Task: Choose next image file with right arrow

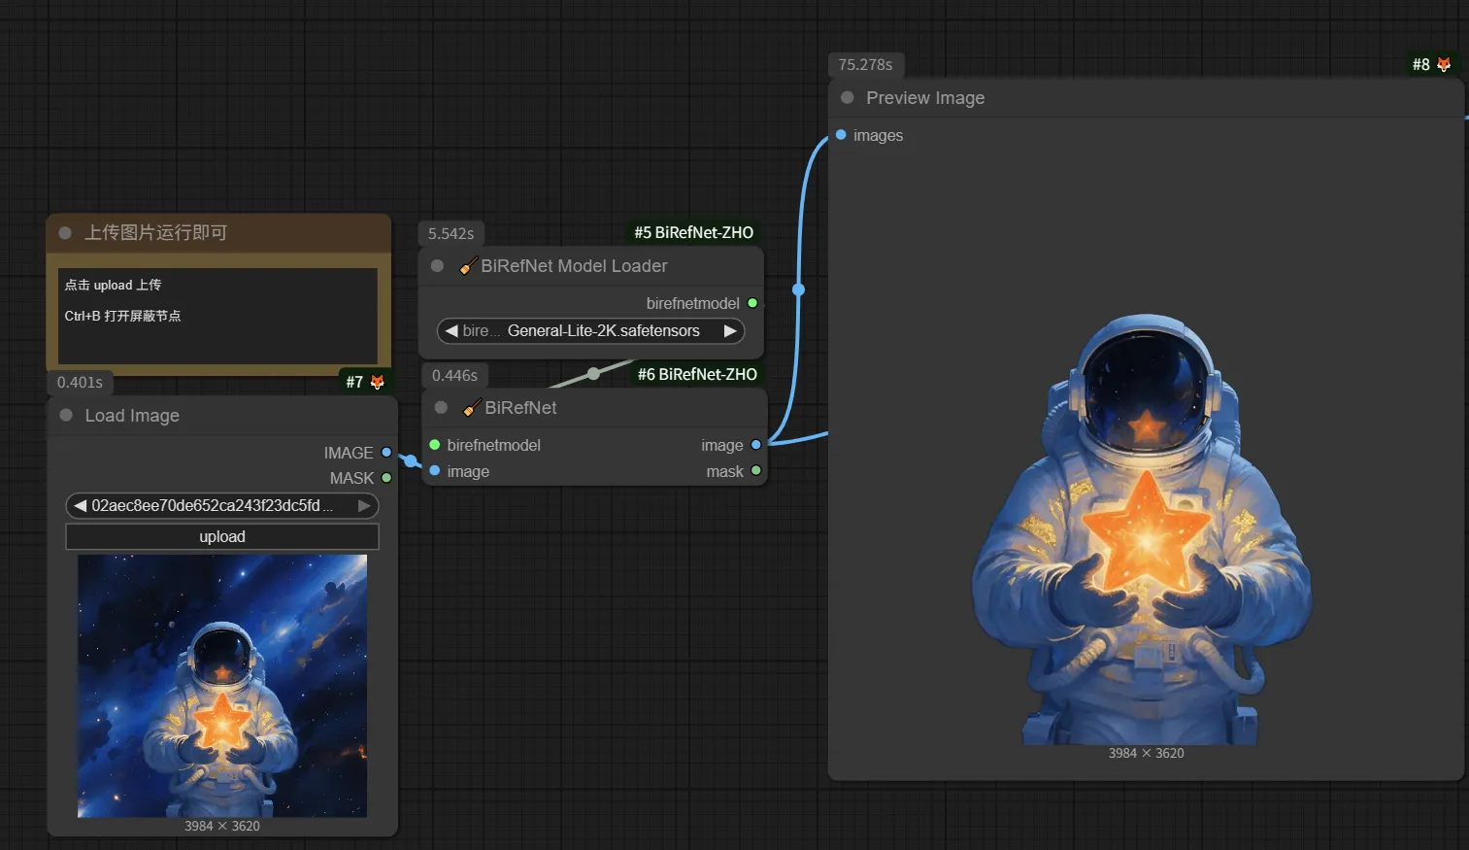Action: 364,506
